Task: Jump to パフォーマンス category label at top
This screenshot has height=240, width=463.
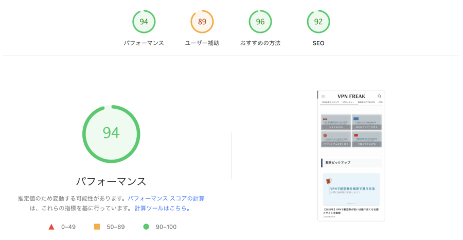Action: [x=144, y=43]
